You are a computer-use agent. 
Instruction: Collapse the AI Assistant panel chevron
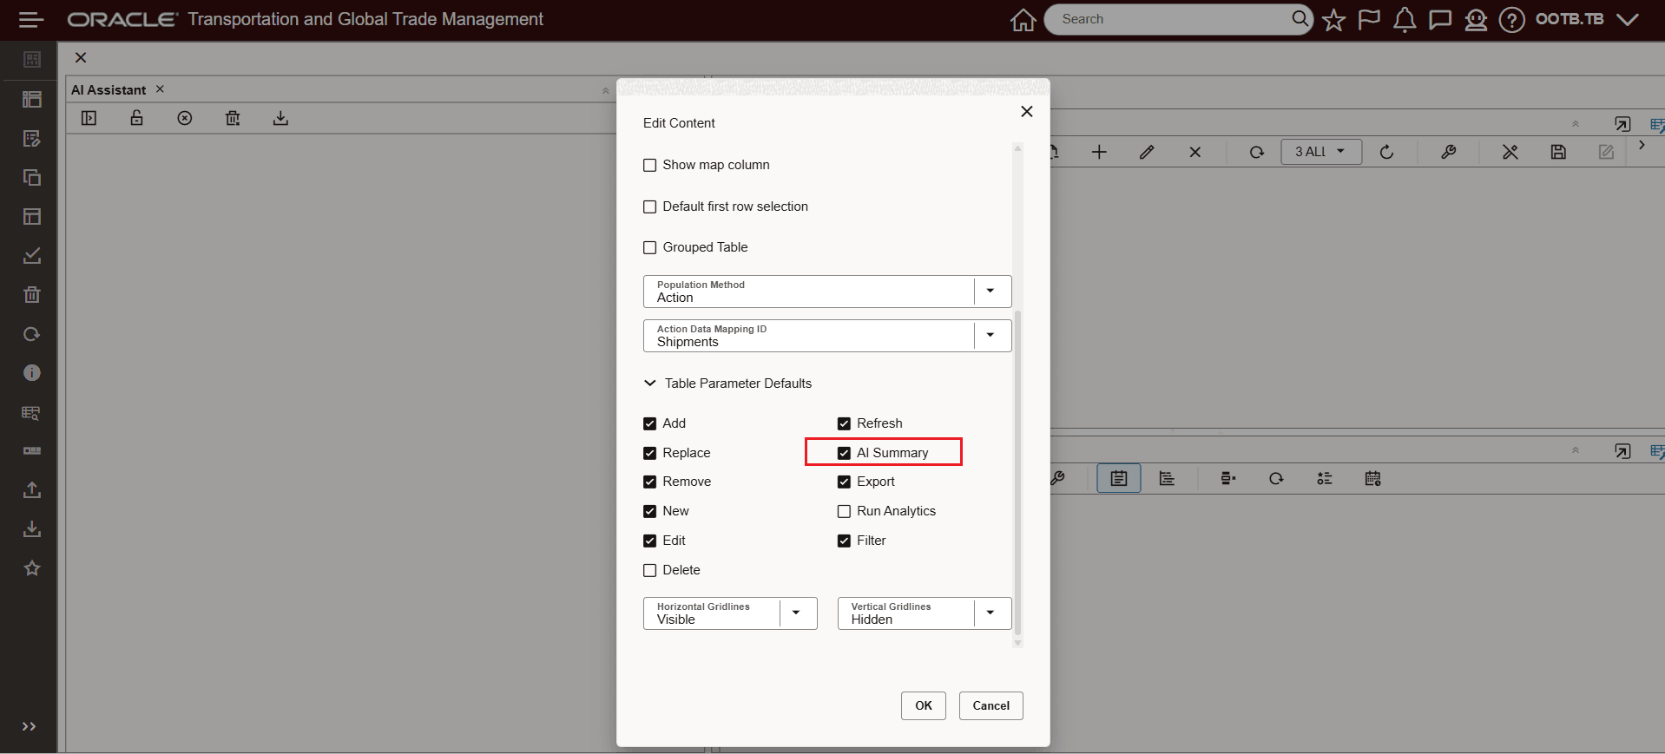pos(605,90)
